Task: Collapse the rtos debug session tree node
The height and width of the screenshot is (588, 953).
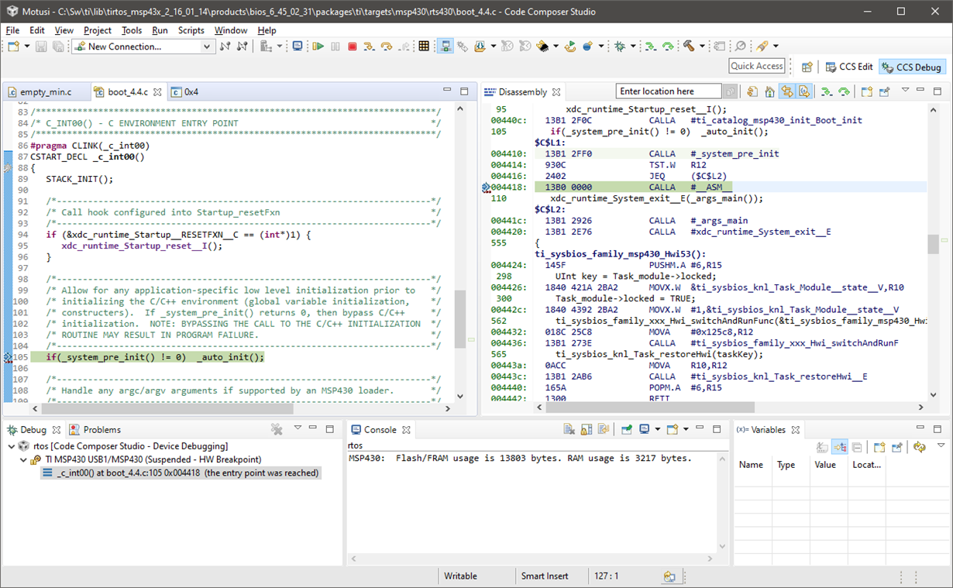Action: click(11, 446)
